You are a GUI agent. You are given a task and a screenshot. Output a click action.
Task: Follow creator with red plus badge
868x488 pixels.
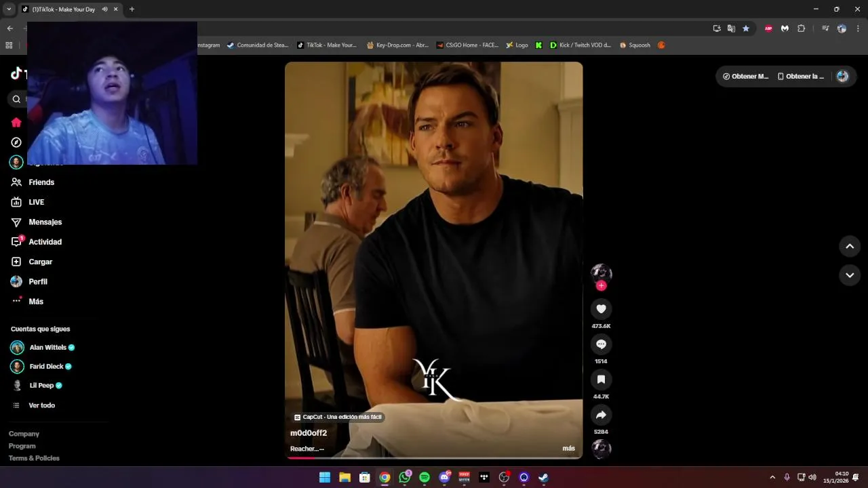pos(601,286)
